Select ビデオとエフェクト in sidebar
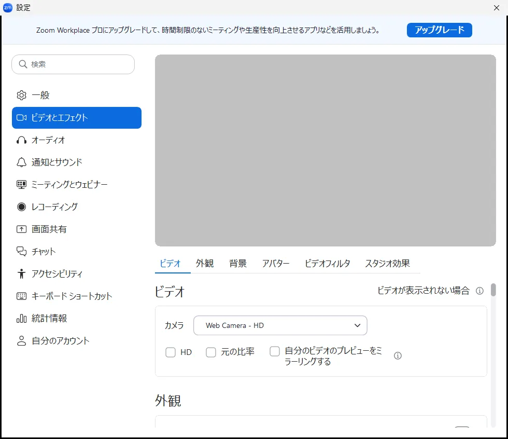This screenshot has height=439, width=508. click(x=77, y=118)
